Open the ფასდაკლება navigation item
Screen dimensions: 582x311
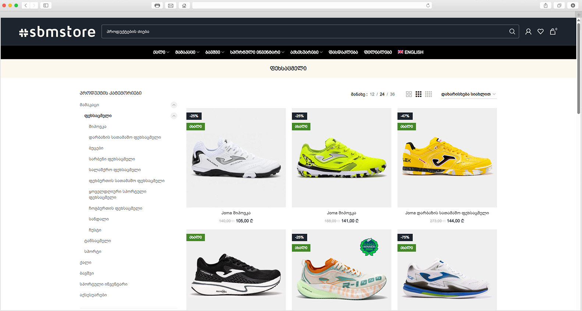click(343, 52)
